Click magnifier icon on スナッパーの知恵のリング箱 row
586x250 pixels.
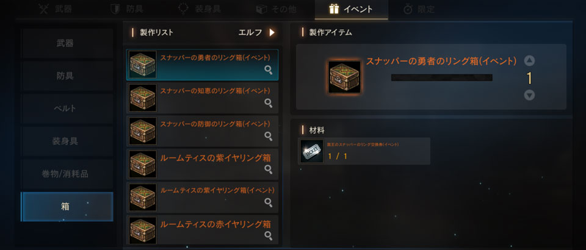tap(268, 102)
